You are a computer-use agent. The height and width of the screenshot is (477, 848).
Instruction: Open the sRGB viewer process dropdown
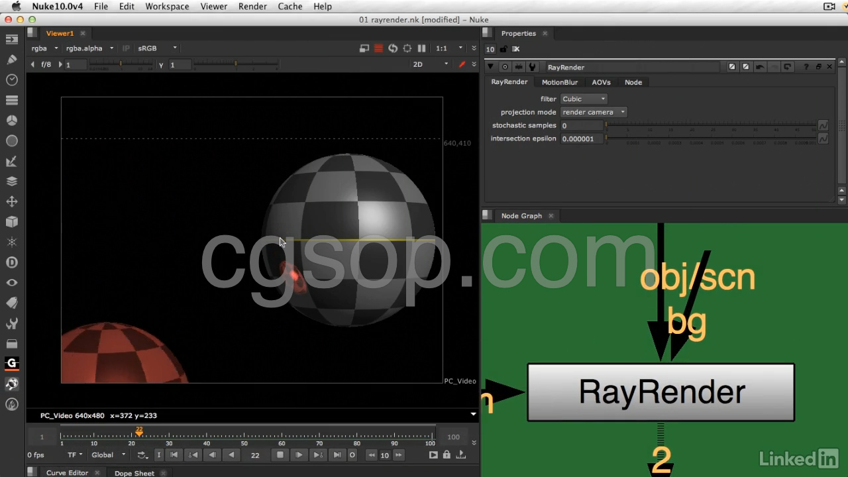[x=157, y=48]
